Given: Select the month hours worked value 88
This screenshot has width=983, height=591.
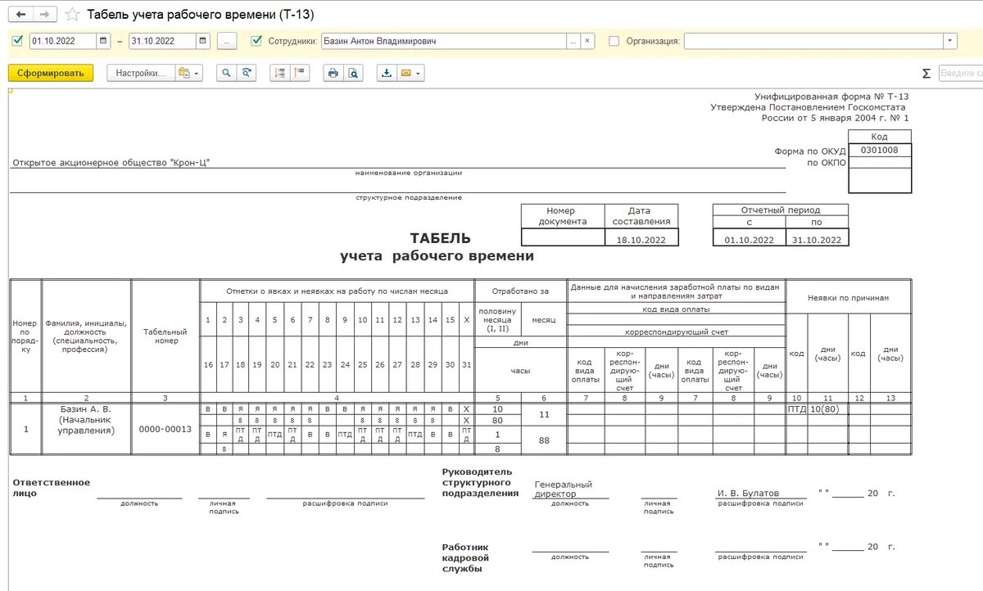Looking at the screenshot, I should (543, 441).
